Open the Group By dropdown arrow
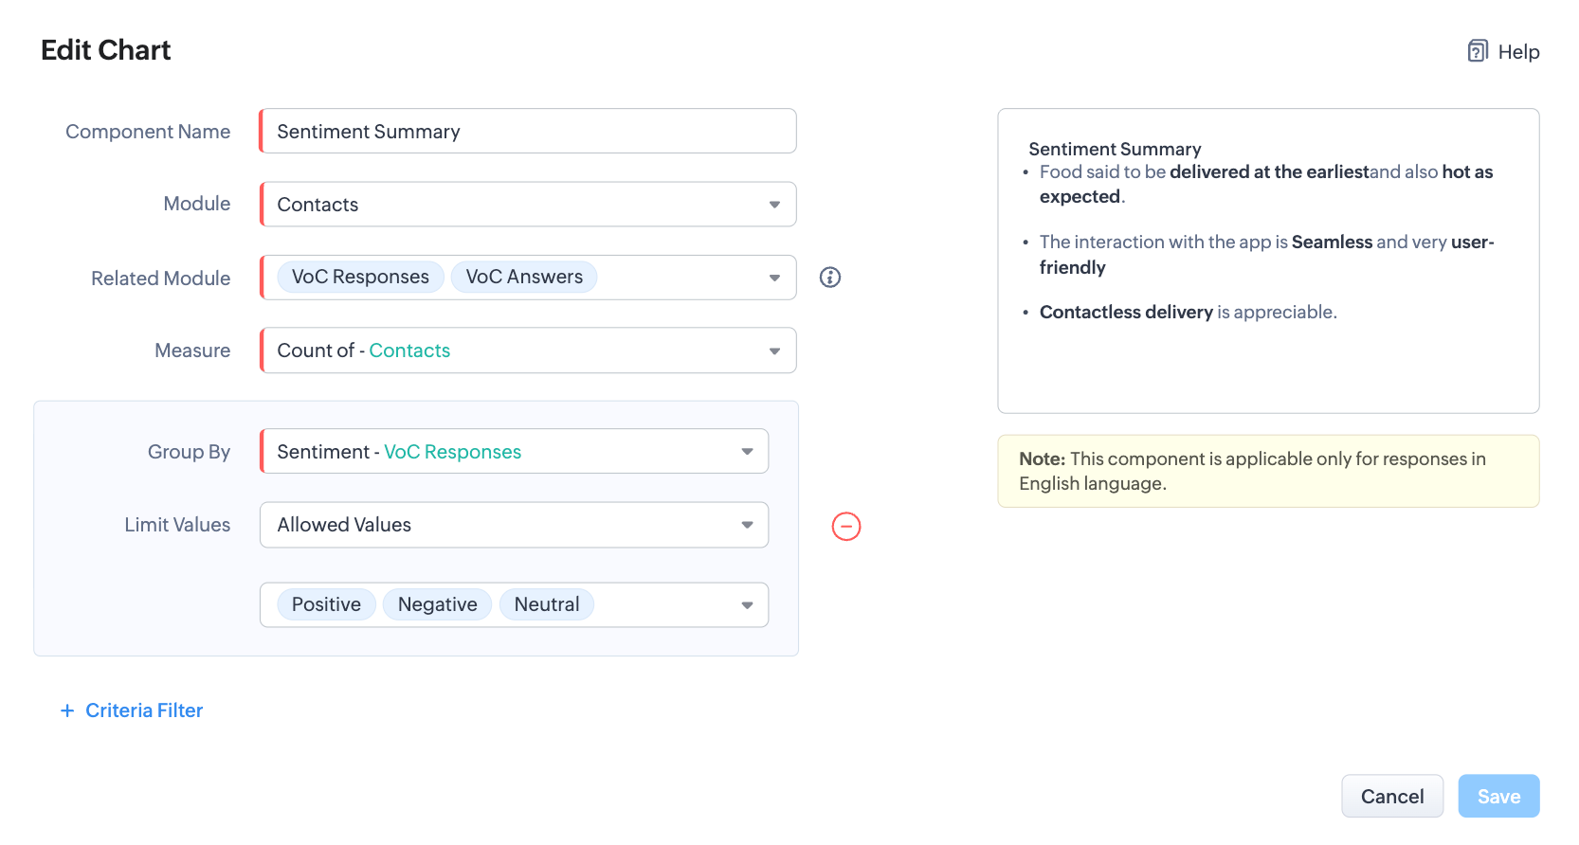The width and height of the screenshot is (1579, 845). point(747,452)
